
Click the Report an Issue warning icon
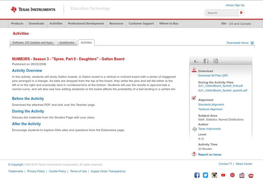[x=194, y=154]
